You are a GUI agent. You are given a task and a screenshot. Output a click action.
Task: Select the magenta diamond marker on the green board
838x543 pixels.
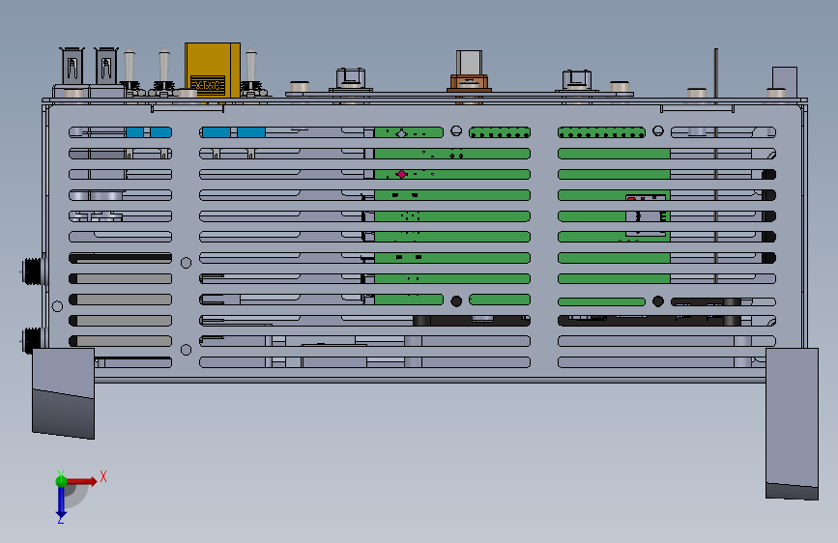(401, 174)
